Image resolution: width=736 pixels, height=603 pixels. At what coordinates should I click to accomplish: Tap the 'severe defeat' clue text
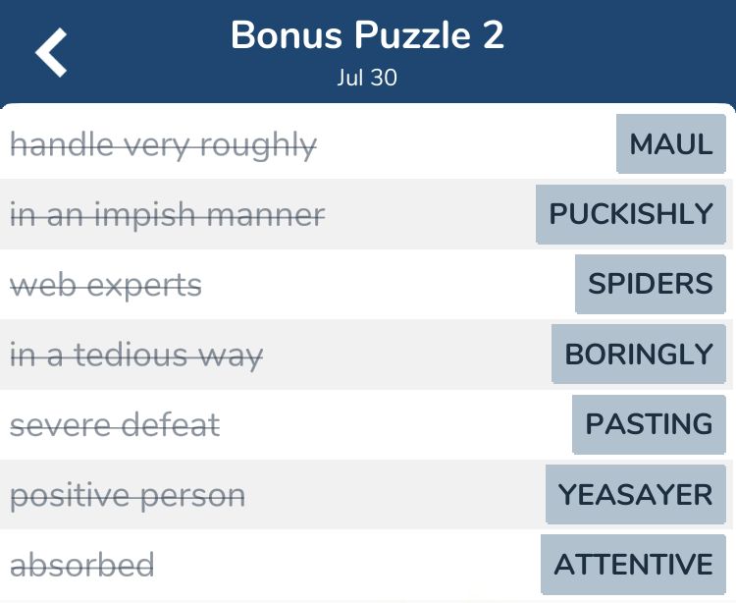coord(115,425)
